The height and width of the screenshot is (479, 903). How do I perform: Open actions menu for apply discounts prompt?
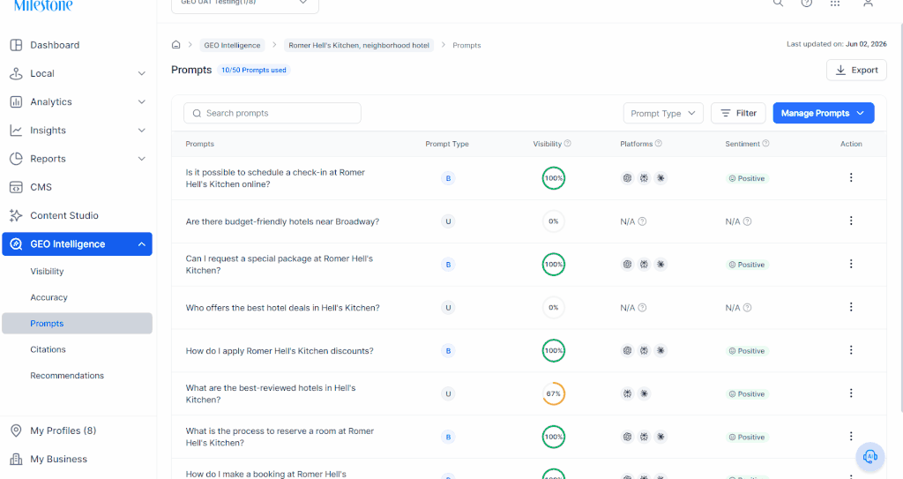coord(851,350)
